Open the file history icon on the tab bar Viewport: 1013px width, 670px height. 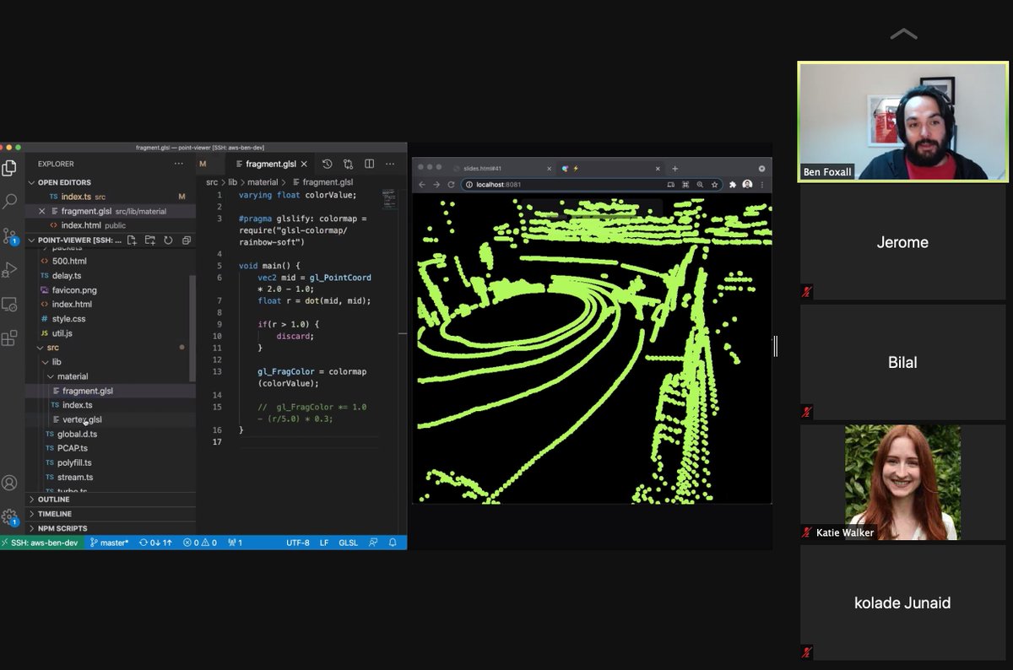pyautogui.click(x=328, y=164)
